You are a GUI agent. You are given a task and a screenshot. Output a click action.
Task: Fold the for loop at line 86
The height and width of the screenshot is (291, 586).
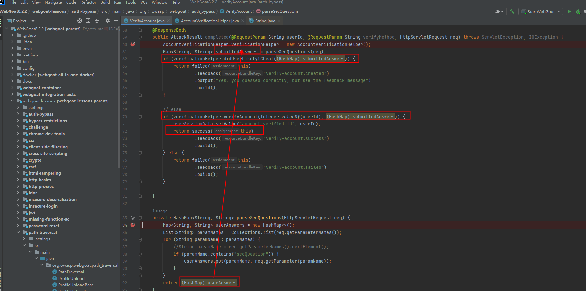point(140,239)
